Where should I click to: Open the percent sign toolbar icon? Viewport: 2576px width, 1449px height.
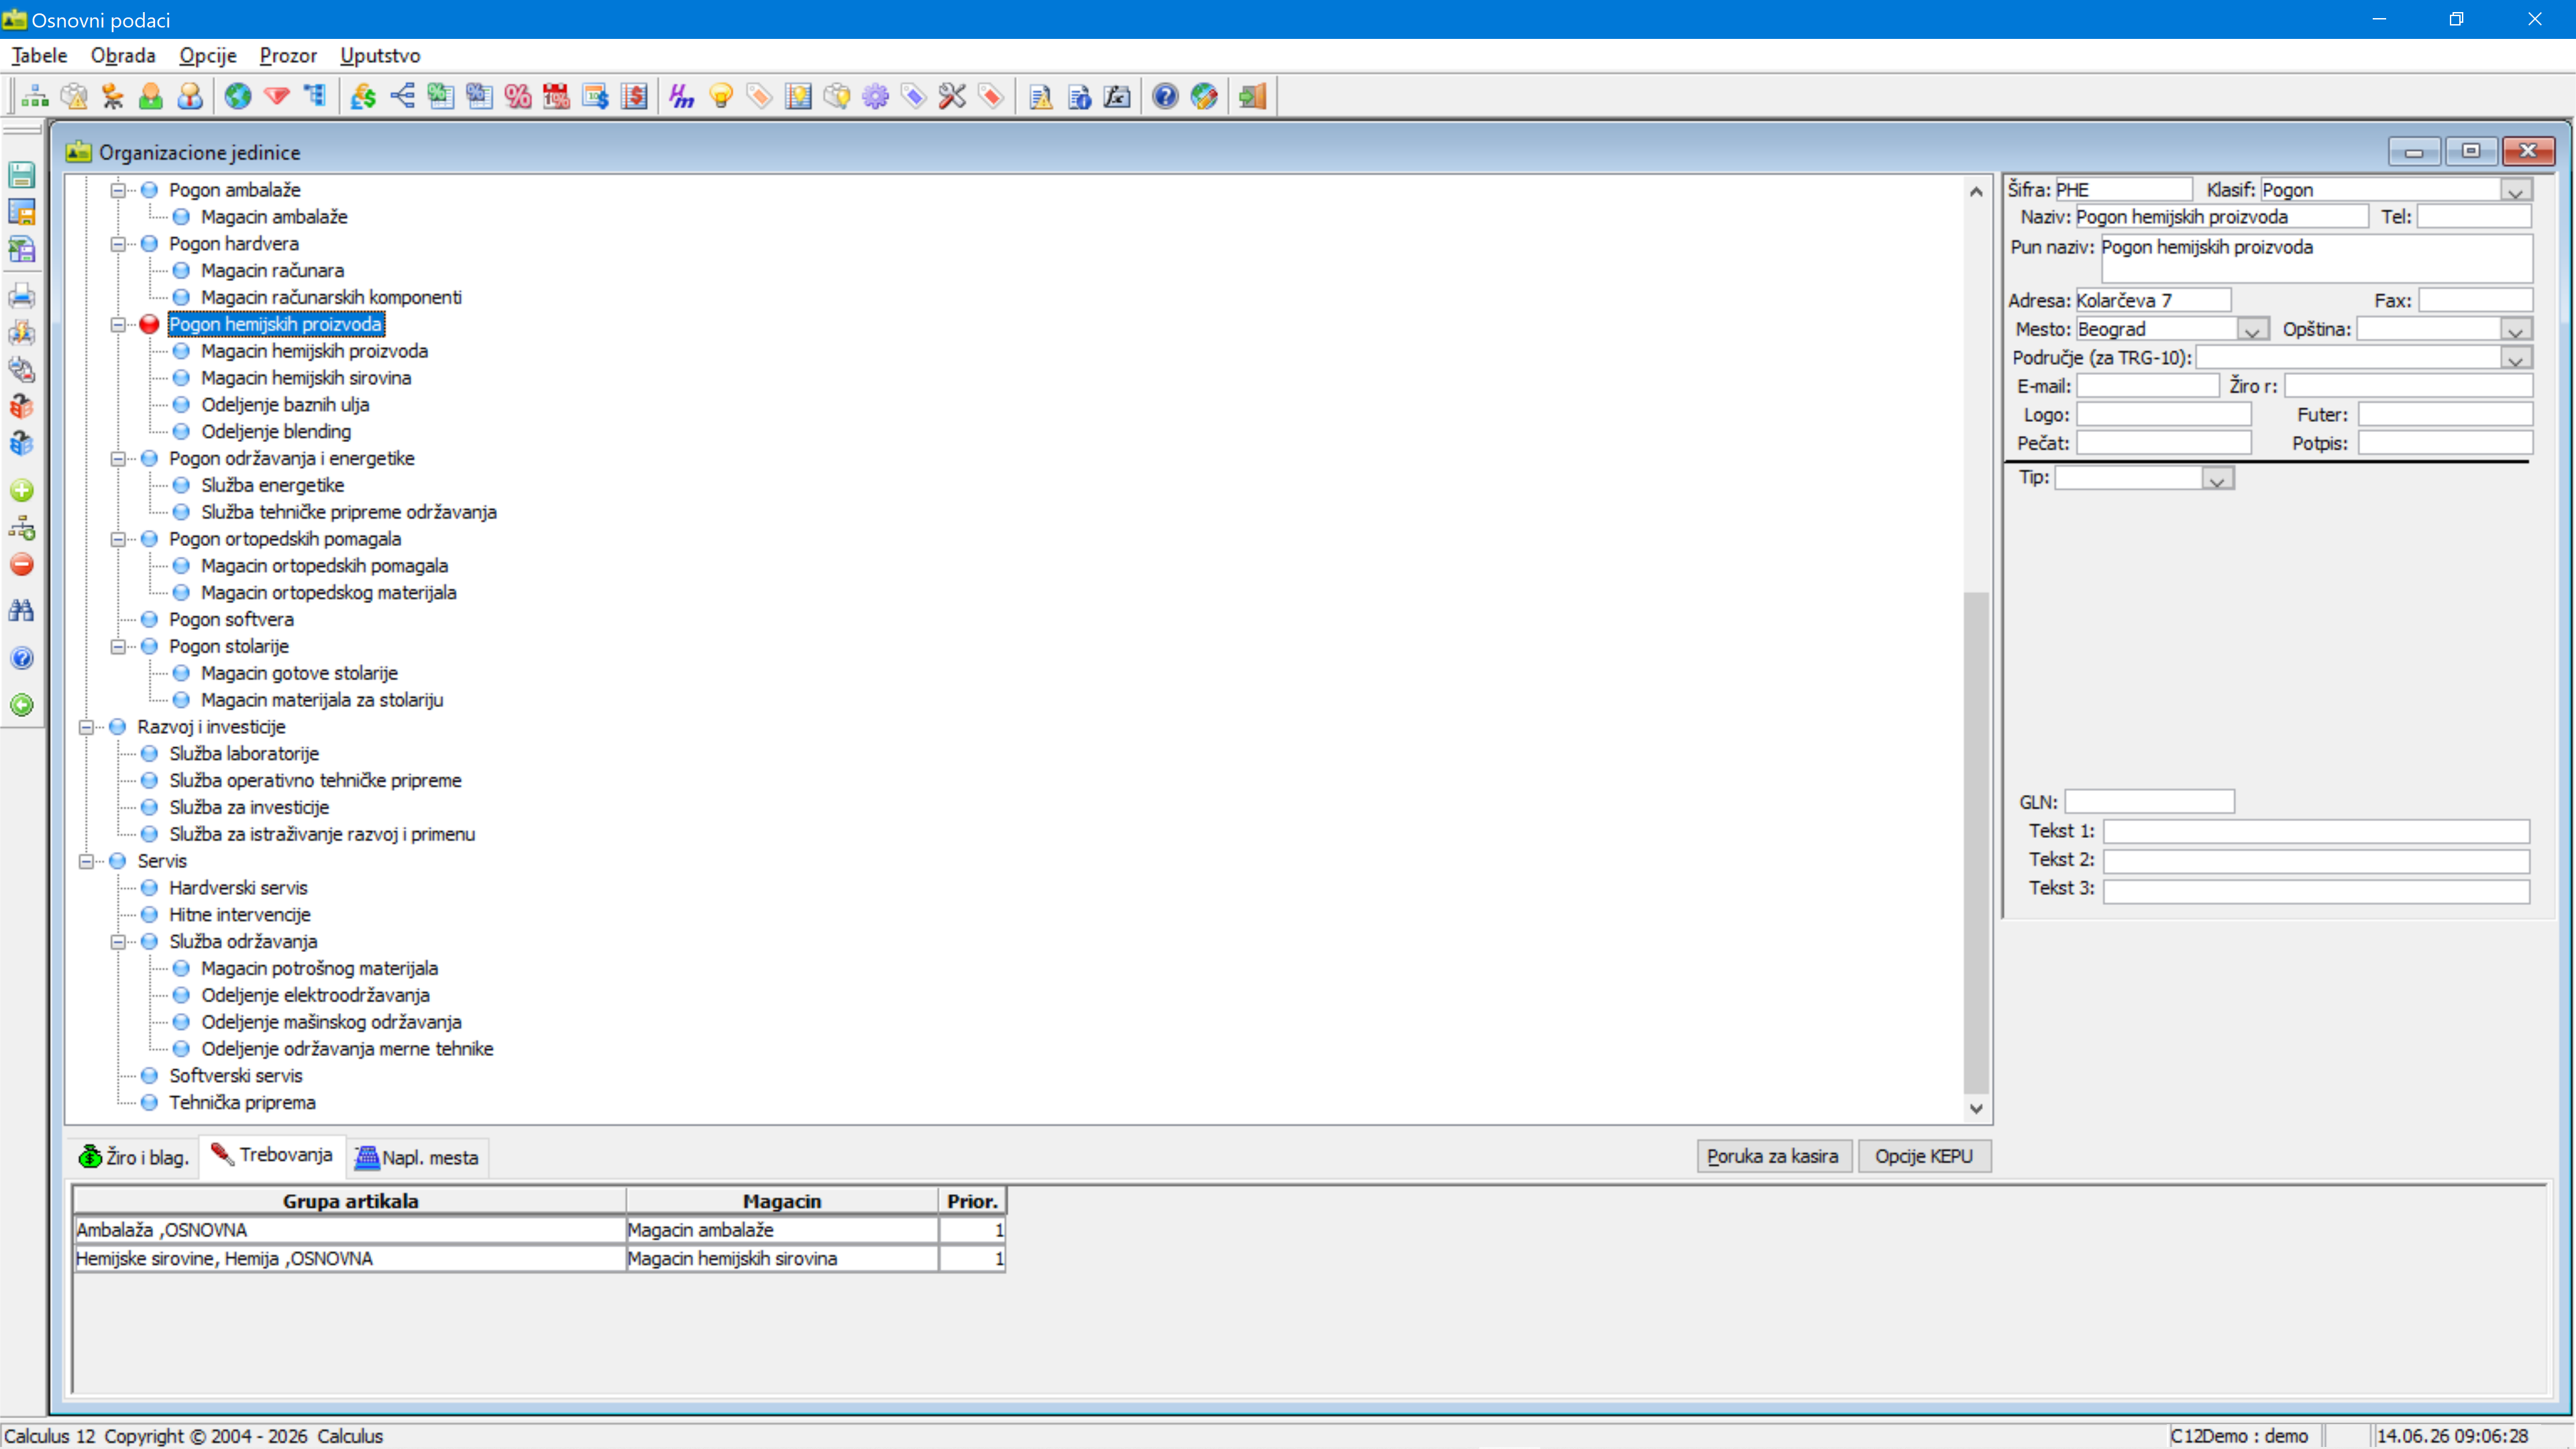click(x=518, y=96)
